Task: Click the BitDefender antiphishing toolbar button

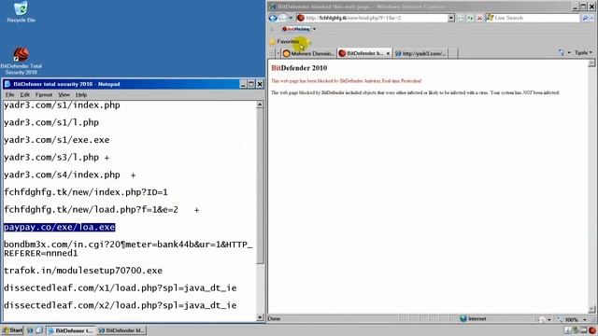Action: (296, 29)
